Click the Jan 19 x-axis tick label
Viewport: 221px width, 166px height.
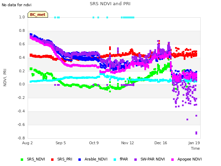(x=194, y=143)
